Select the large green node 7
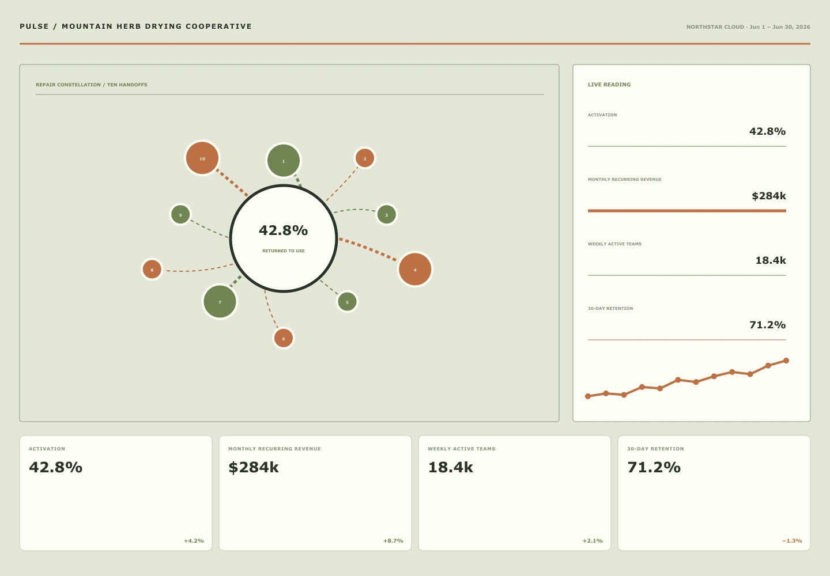 220,302
